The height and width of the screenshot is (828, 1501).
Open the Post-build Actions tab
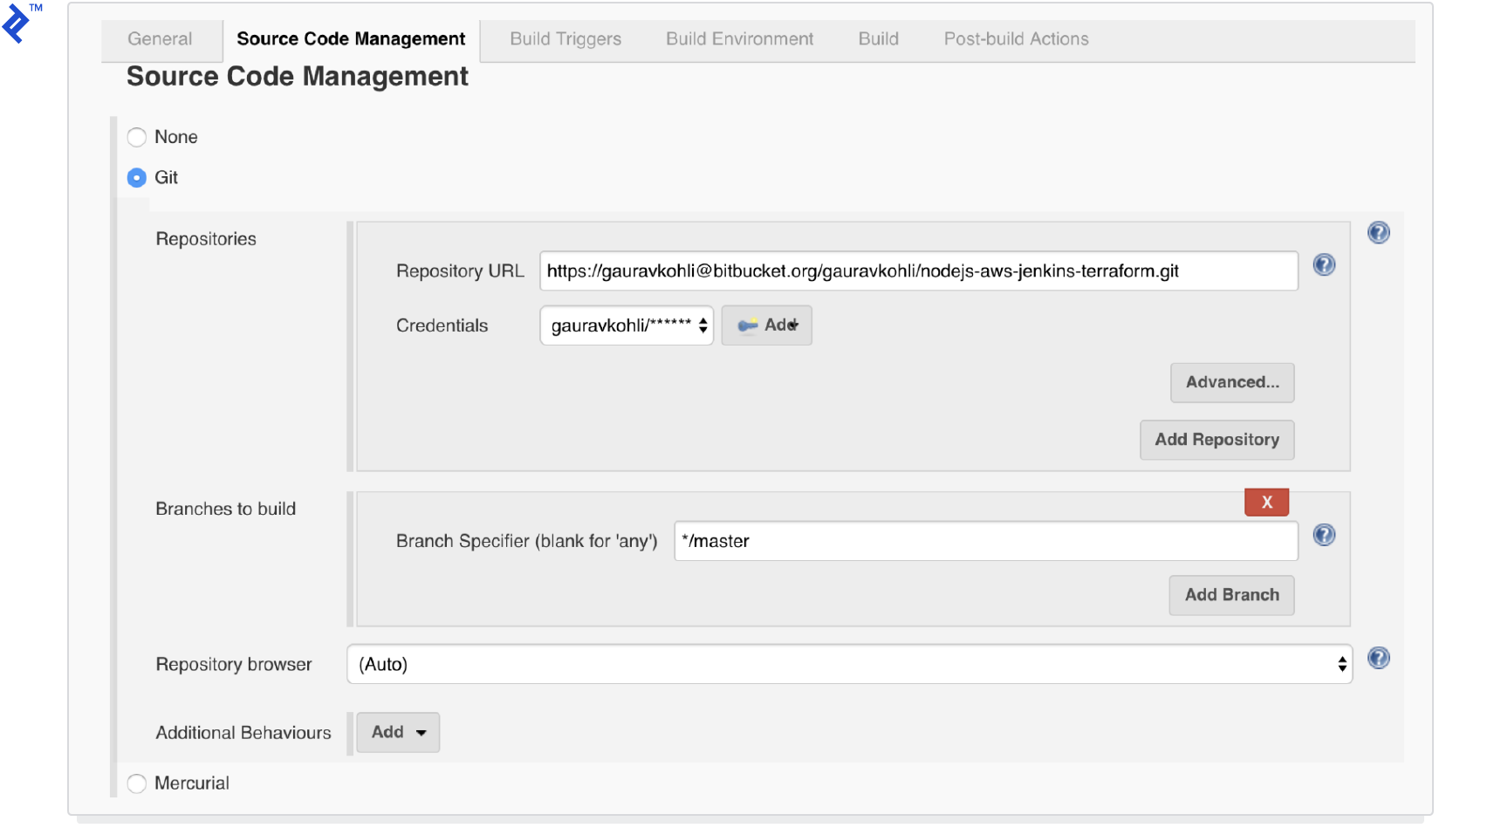tap(1015, 38)
